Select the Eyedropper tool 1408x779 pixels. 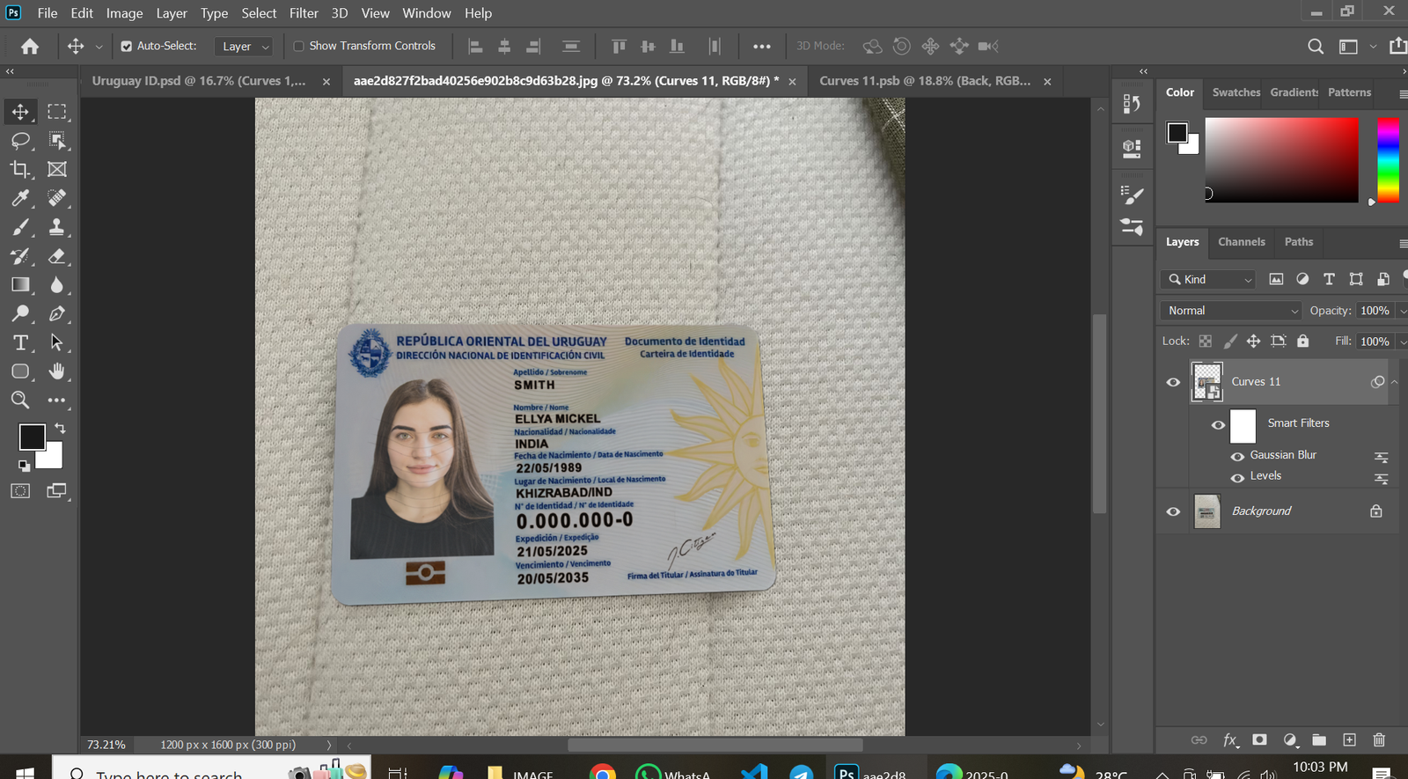[20, 198]
